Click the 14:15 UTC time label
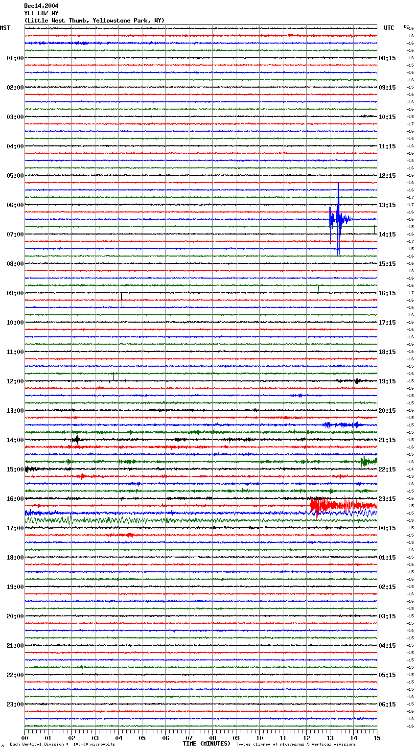The height and width of the screenshot is (751, 416). tap(387, 235)
